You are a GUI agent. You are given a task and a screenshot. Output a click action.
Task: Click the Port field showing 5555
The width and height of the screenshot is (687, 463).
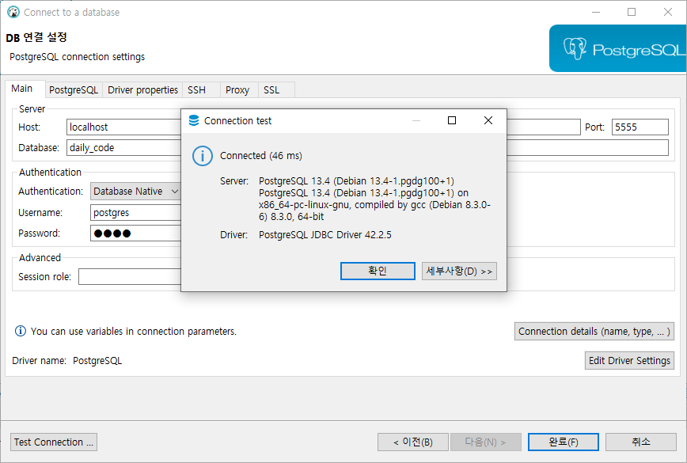(640, 127)
